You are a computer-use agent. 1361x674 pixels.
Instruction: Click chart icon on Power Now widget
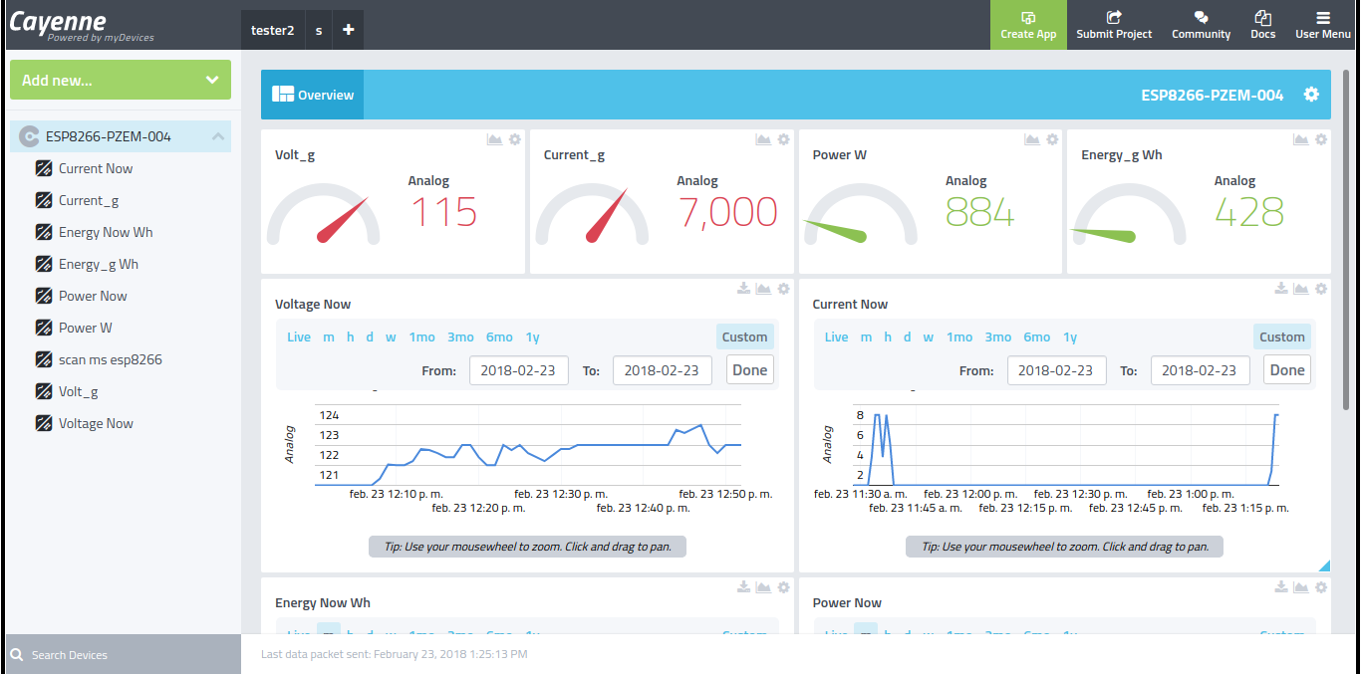1300,587
